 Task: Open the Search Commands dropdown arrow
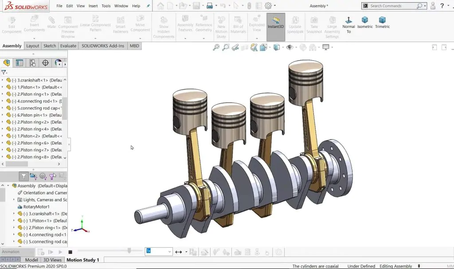coord(425,6)
